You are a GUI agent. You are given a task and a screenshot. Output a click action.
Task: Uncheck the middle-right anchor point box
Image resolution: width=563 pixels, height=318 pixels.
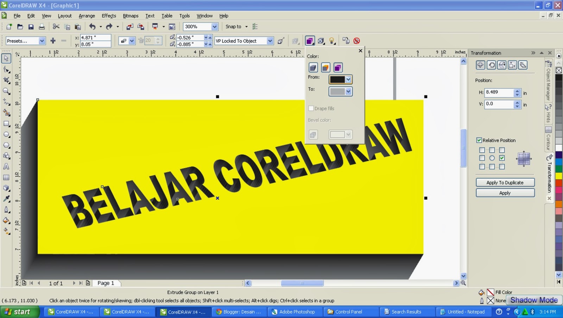502,158
